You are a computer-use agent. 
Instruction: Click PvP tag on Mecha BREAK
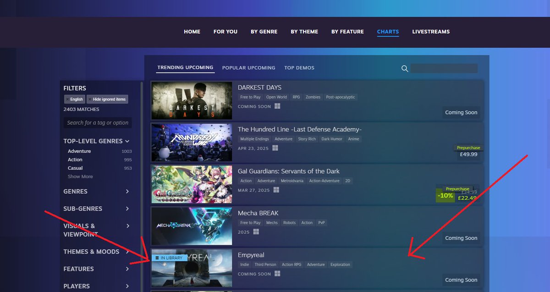[x=321, y=223]
